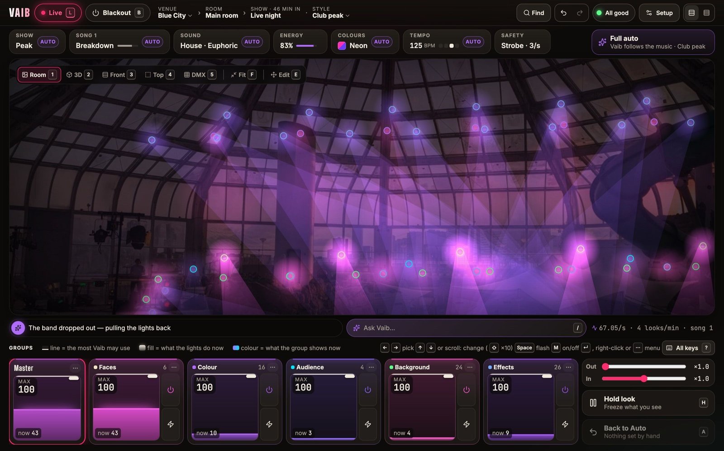The width and height of the screenshot is (724, 451).
Task: Toggle AUTO for Tempo
Action: coord(473,42)
